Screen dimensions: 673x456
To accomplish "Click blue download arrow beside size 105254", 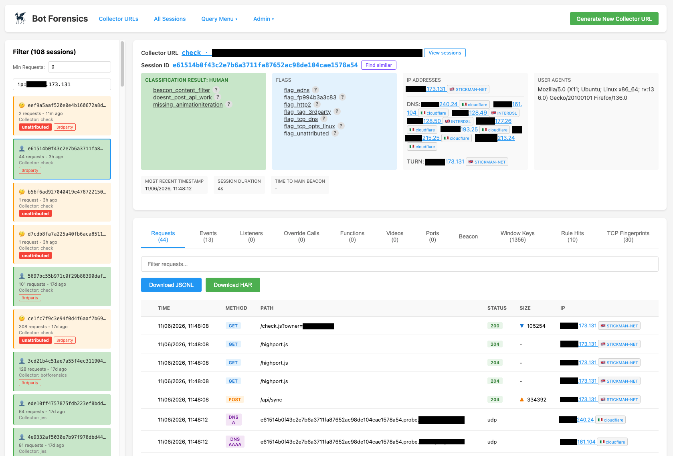I will point(522,326).
